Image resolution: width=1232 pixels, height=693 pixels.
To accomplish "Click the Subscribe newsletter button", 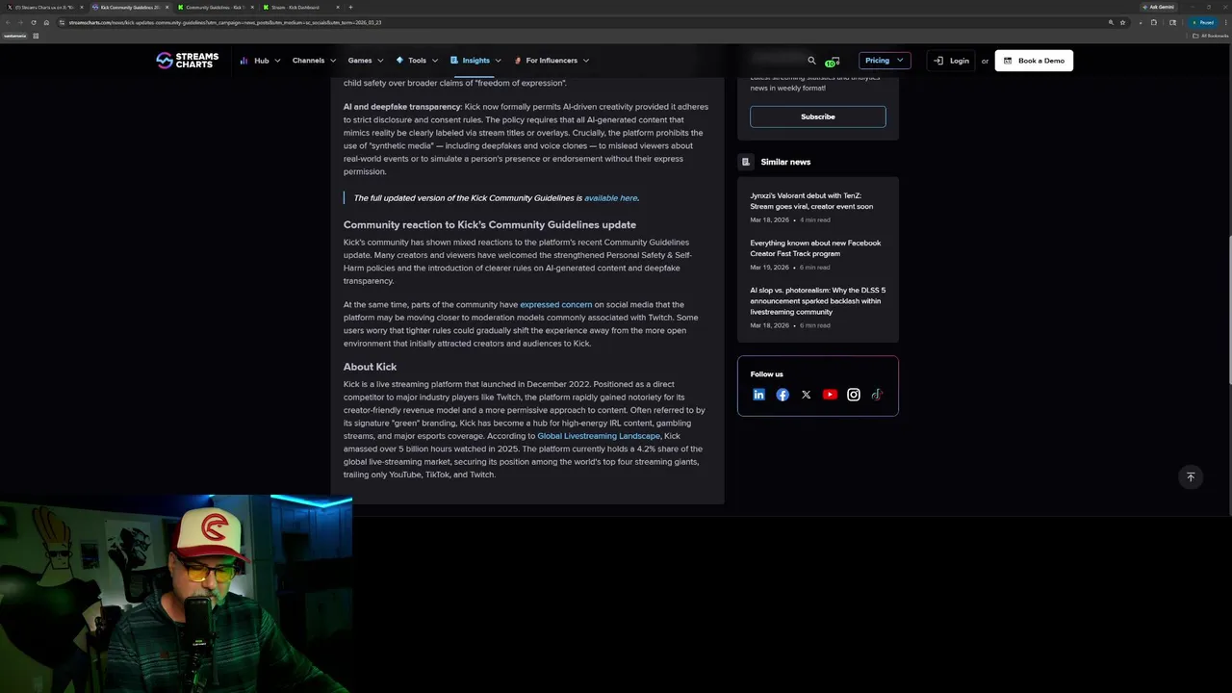I will pyautogui.click(x=818, y=116).
